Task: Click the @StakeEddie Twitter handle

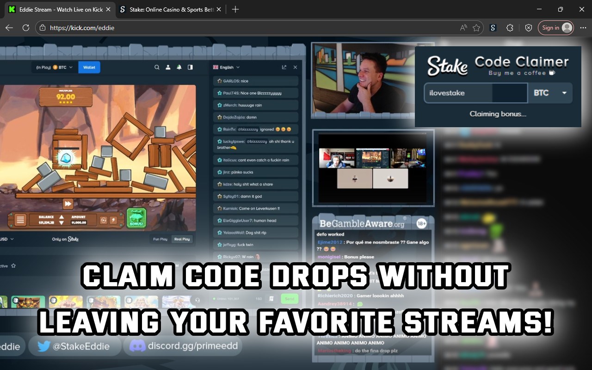Action: 80,346
